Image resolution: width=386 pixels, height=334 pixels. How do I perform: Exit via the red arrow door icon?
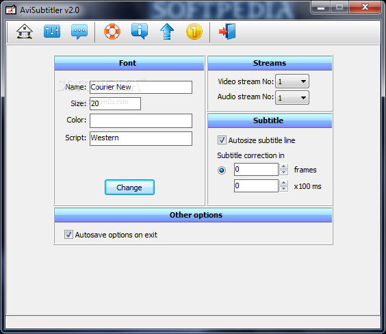point(227,31)
